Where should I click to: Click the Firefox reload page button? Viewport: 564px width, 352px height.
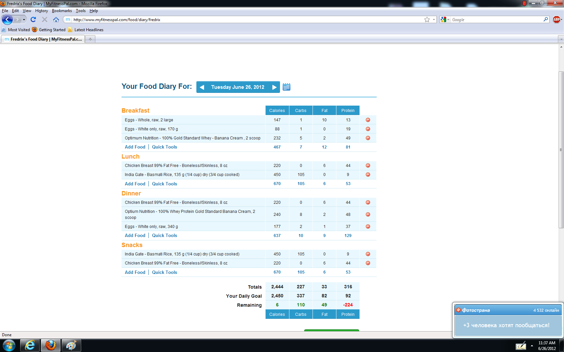pyautogui.click(x=33, y=20)
